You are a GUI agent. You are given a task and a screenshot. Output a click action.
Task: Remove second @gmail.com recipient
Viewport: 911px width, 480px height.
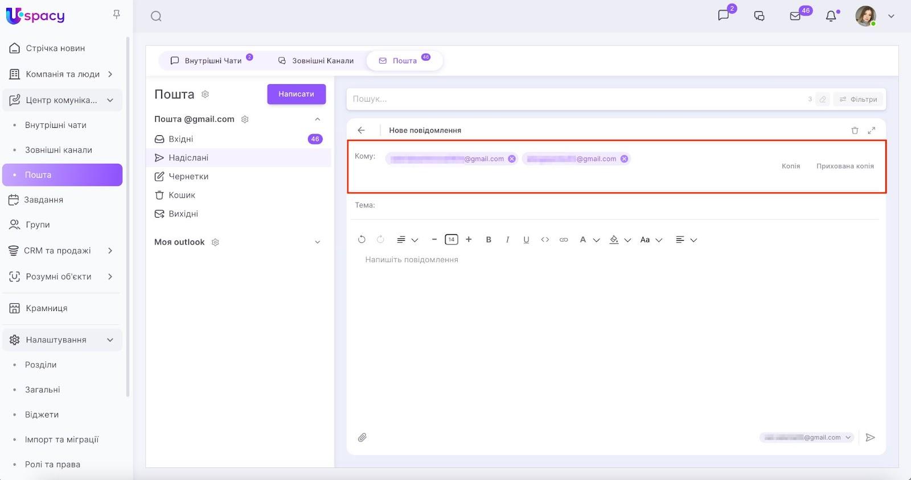(x=624, y=159)
